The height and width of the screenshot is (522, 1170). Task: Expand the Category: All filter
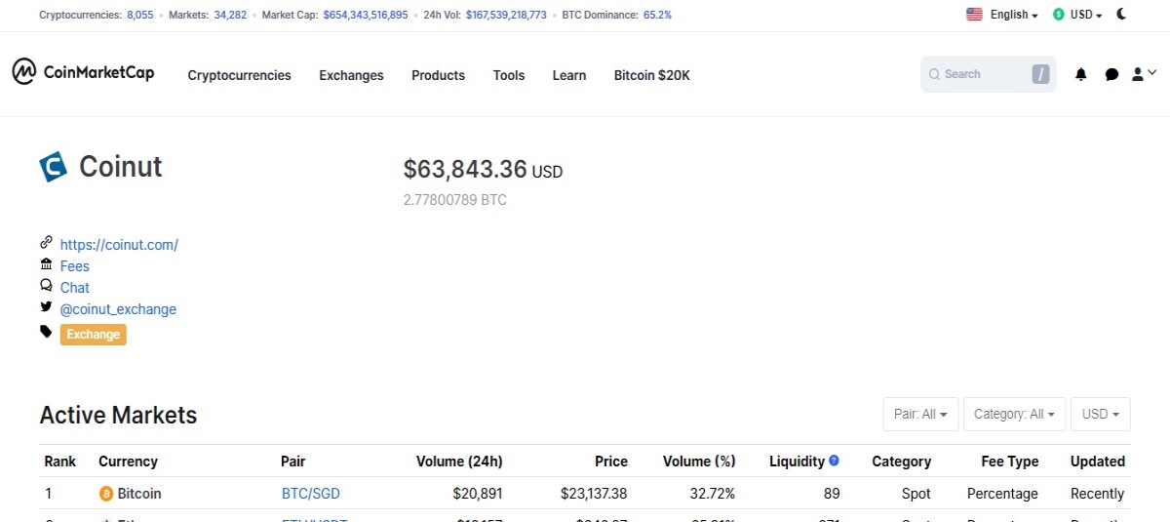(1014, 414)
